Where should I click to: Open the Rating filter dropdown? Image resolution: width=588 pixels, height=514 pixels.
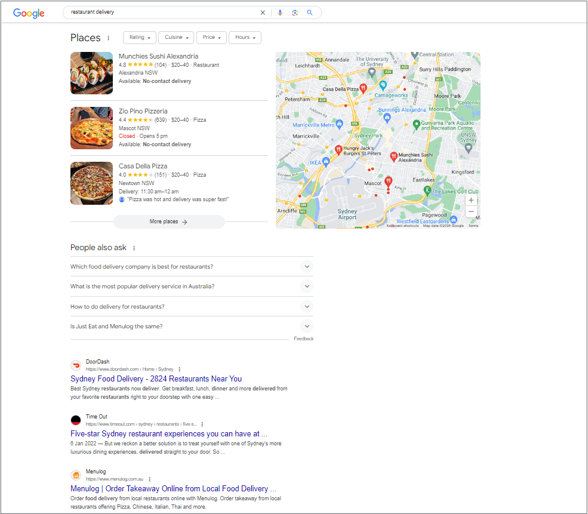(x=140, y=38)
